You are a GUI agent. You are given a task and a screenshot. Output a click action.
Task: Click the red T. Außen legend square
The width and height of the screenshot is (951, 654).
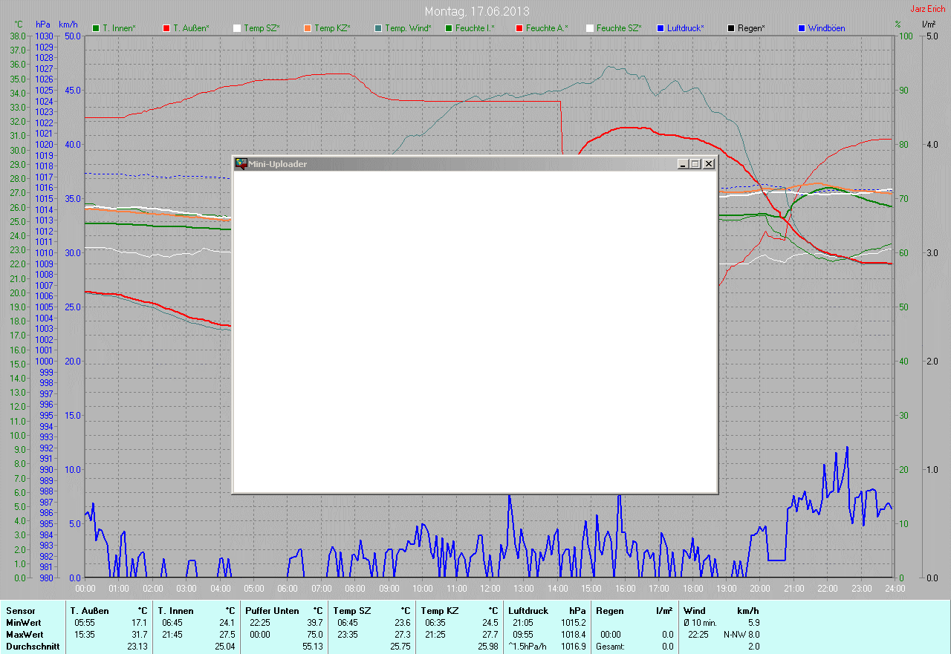coord(166,28)
